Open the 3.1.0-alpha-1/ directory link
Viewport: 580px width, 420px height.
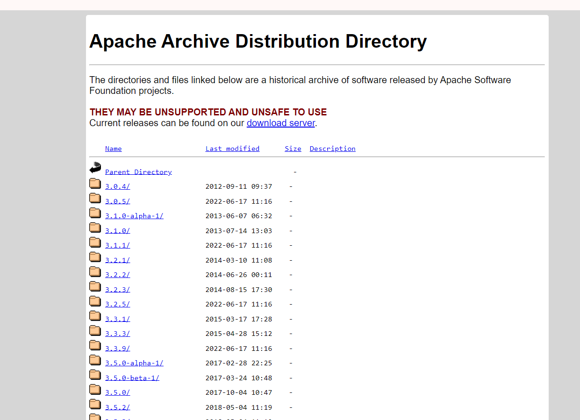[134, 216]
